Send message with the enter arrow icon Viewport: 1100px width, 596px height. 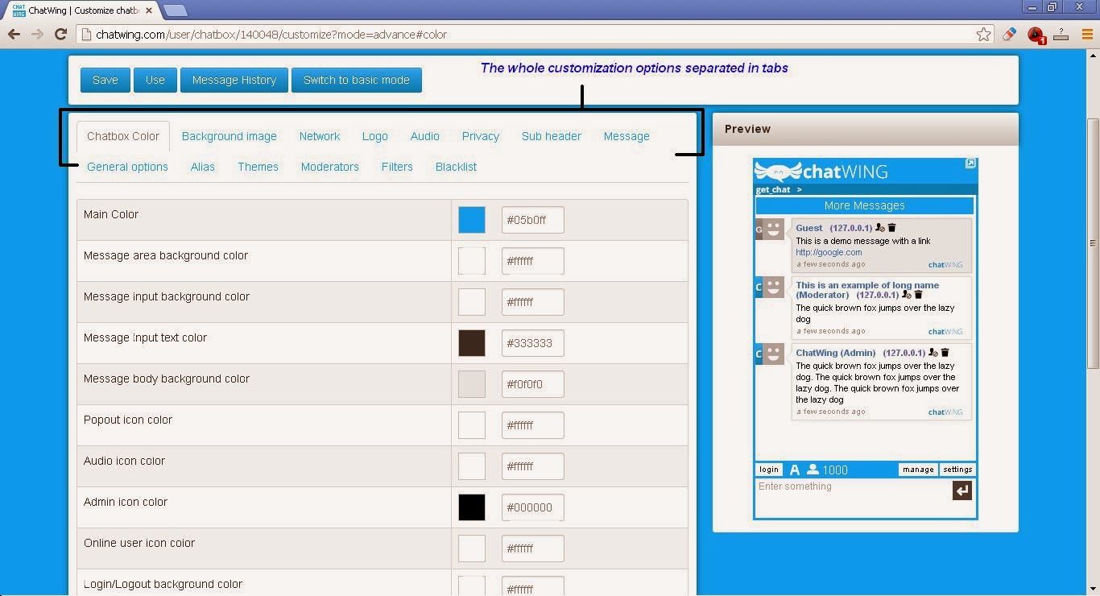click(x=962, y=490)
